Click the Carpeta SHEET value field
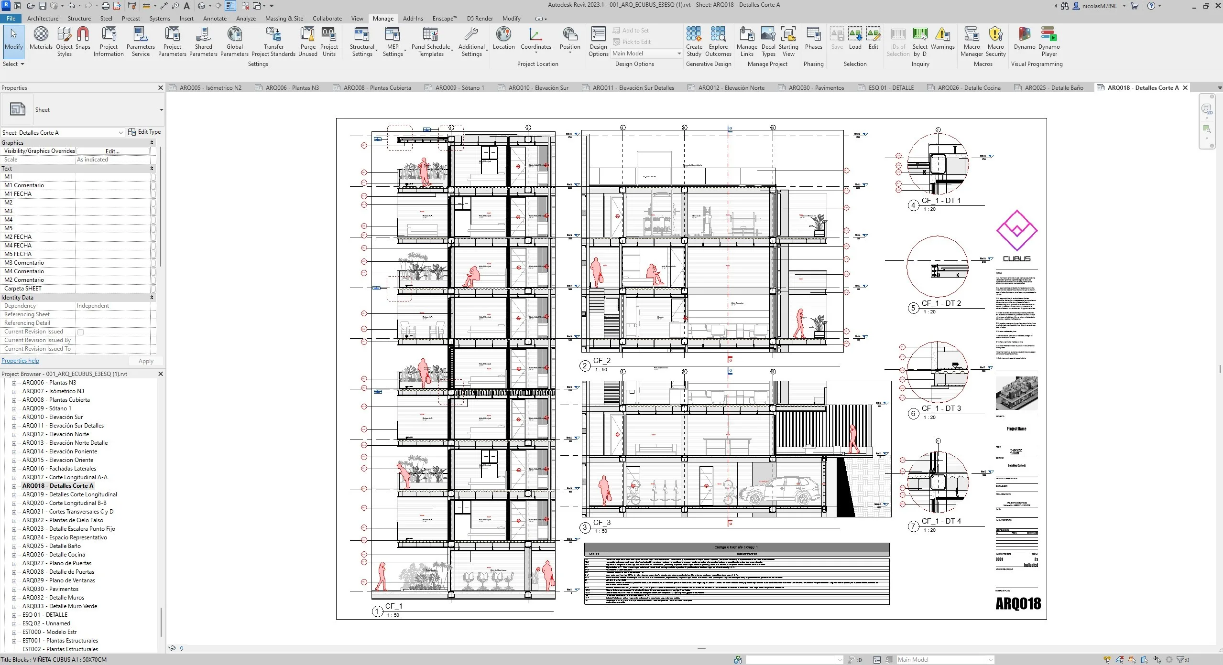 (113, 289)
